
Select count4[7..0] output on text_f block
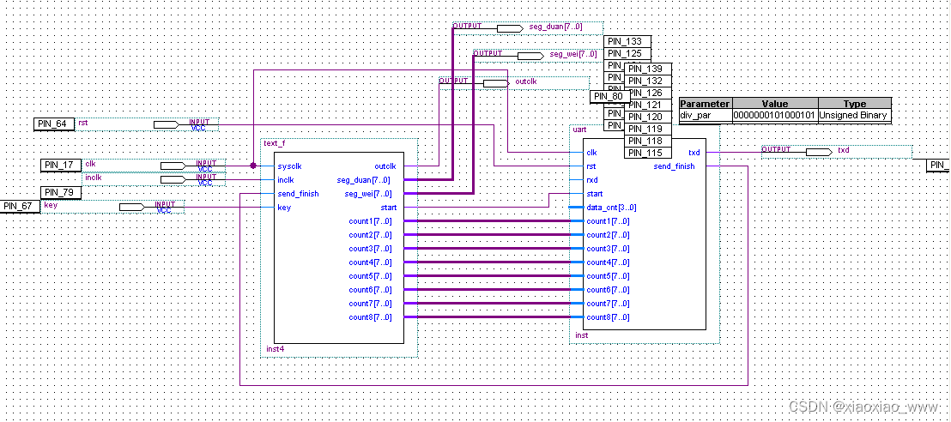[x=370, y=262]
